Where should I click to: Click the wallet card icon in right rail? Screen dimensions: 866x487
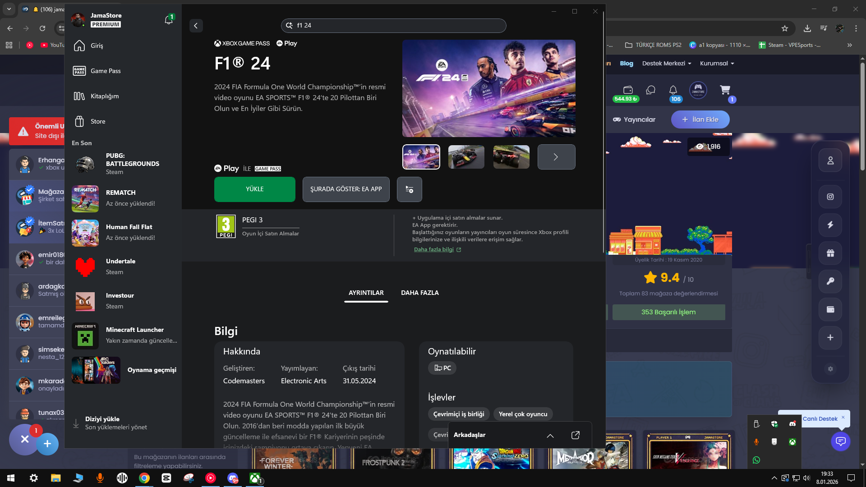(x=830, y=309)
